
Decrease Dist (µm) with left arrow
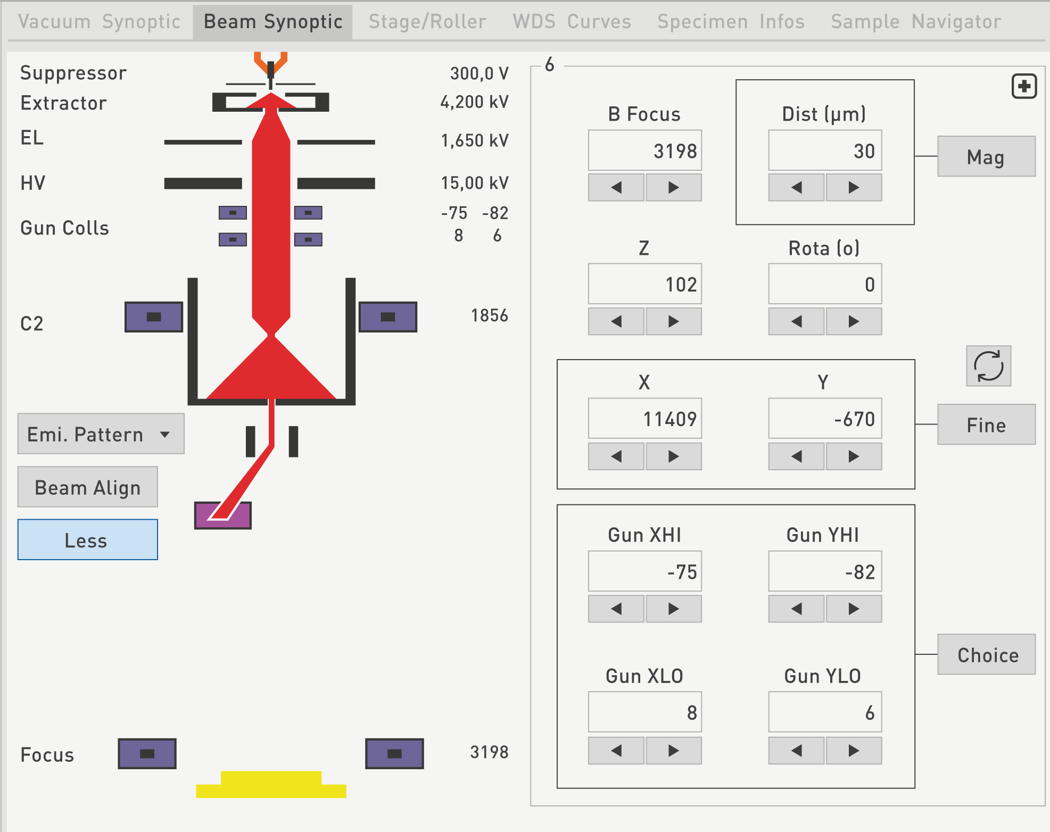[x=796, y=187]
